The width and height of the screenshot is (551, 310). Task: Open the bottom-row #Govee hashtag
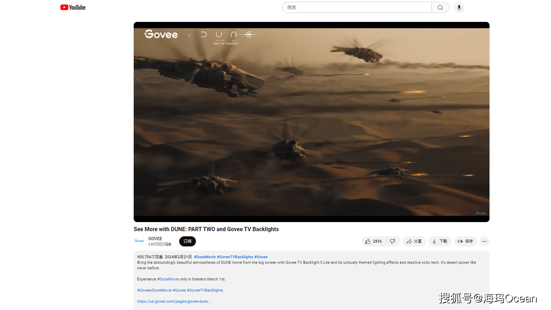179,290
